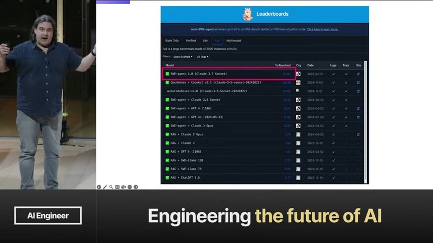The width and height of the screenshot is (433, 243).
Task: Click org avatar for OpenHands CodeAct row
Action: [x=298, y=83]
